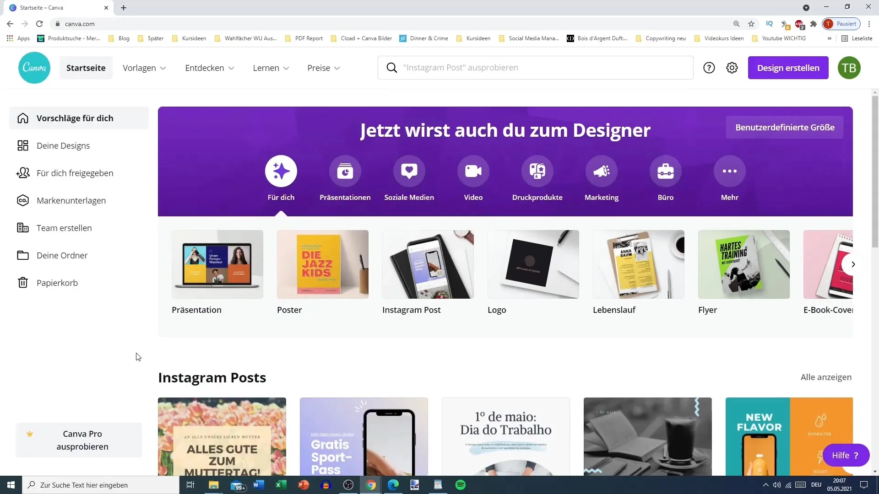Open Deine Designs in sidebar

click(79, 145)
